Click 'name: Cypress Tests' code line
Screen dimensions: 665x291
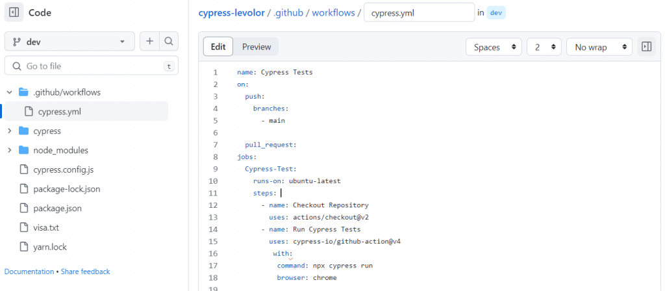click(x=275, y=72)
